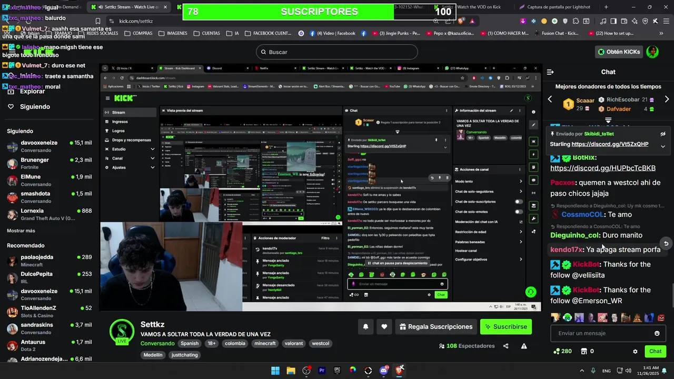
Task: Open Brave Wallet icon
Action: tap(624, 21)
